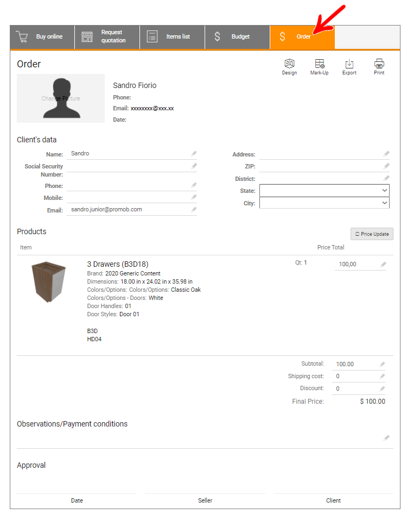
Task: Click the Design icon
Action: 289,67
